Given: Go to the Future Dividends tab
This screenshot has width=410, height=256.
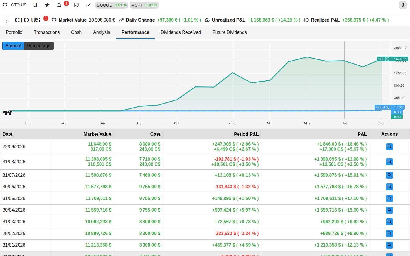Looking at the screenshot, I should pos(229,32).
